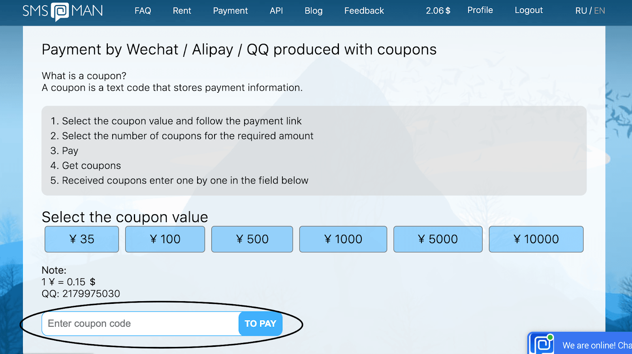This screenshot has width=632, height=354.
Task: Open the FAQ page
Action: (143, 11)
